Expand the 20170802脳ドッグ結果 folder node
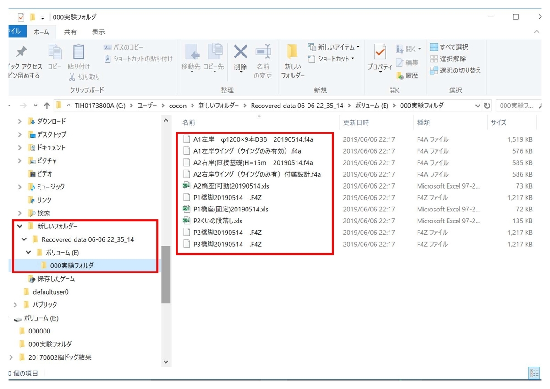Viewport: 550px width, 389px height. click(x=11, y=357)
